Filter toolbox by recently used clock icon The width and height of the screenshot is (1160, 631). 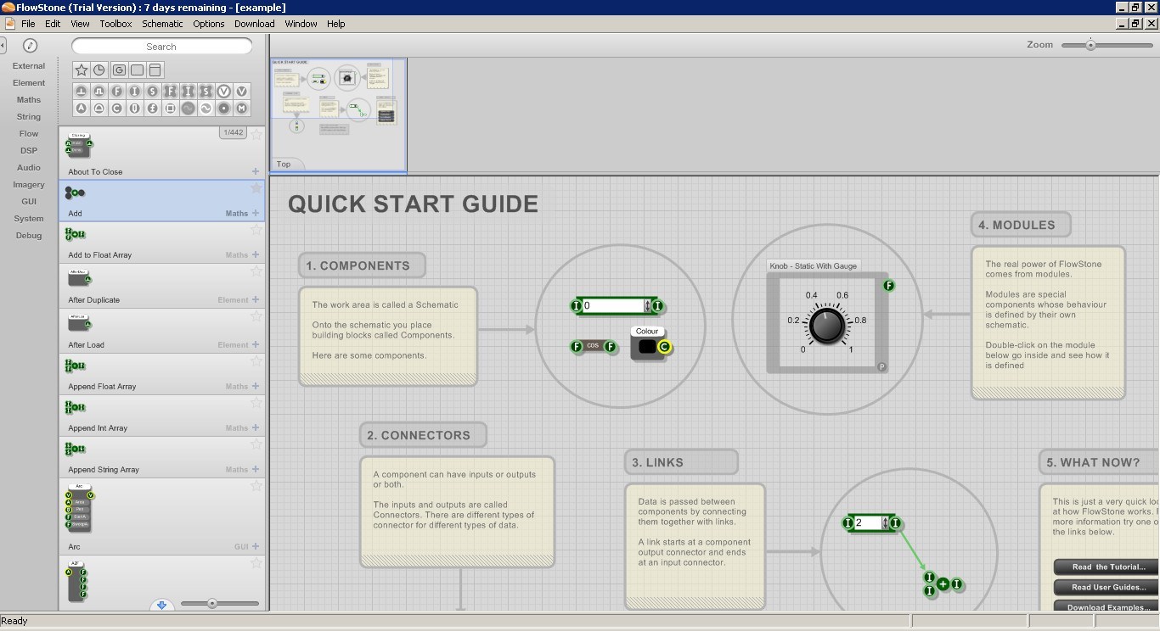coord(99,70)
